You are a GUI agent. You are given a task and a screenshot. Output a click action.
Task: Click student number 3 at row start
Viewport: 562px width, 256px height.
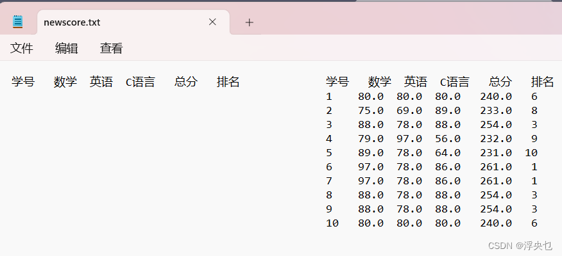329,124
